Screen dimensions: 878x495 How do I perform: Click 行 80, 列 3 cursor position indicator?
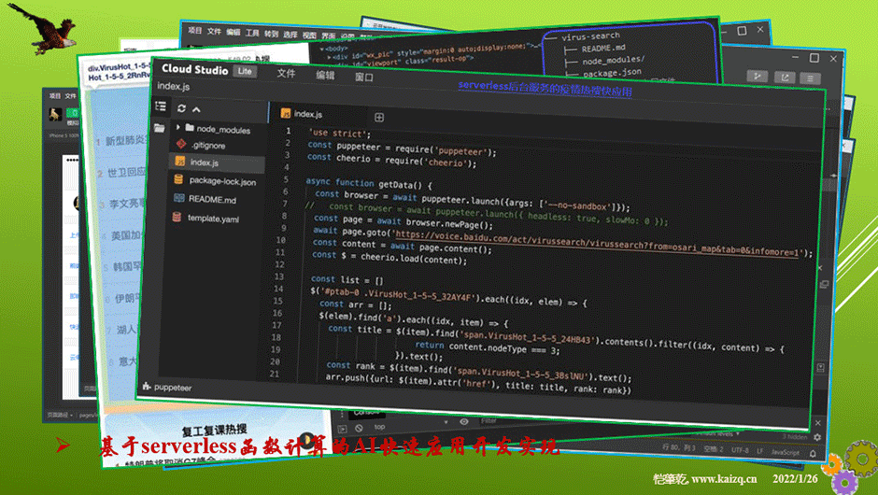[x=678, y=447]
